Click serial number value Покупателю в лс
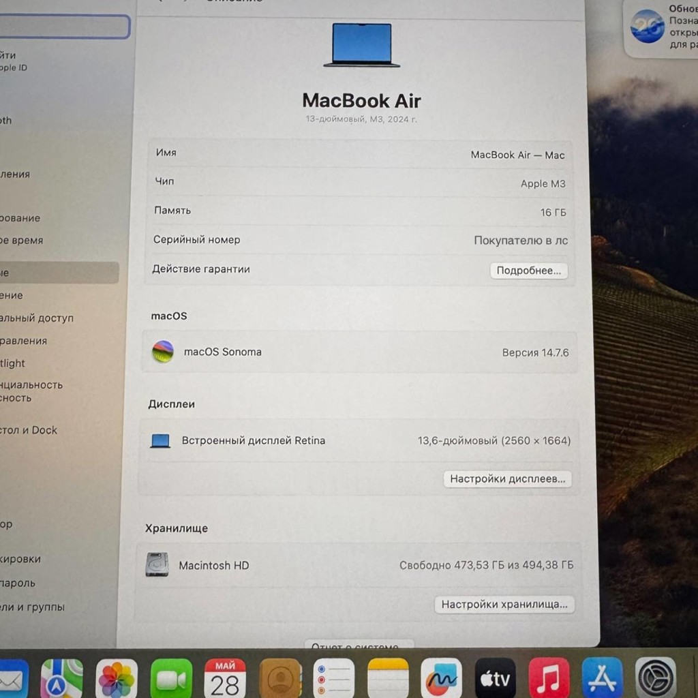 coord(521,241)
